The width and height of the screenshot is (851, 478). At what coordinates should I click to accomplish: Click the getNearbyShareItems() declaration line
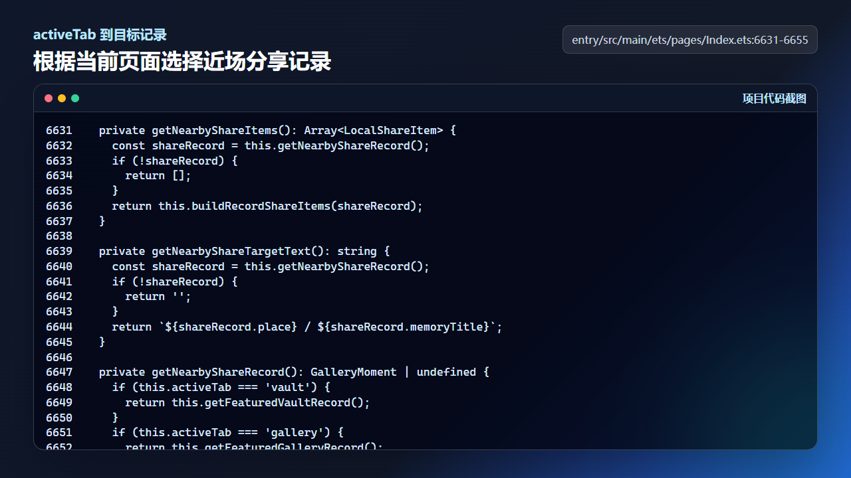(278, 131)
